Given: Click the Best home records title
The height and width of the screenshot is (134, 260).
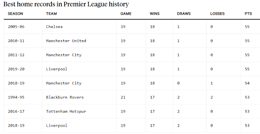Looking at the screenshot, I should pos(66,4).
